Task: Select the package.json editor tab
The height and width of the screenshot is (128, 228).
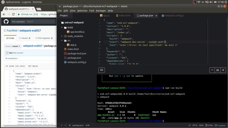Action: tap(146, 16)
